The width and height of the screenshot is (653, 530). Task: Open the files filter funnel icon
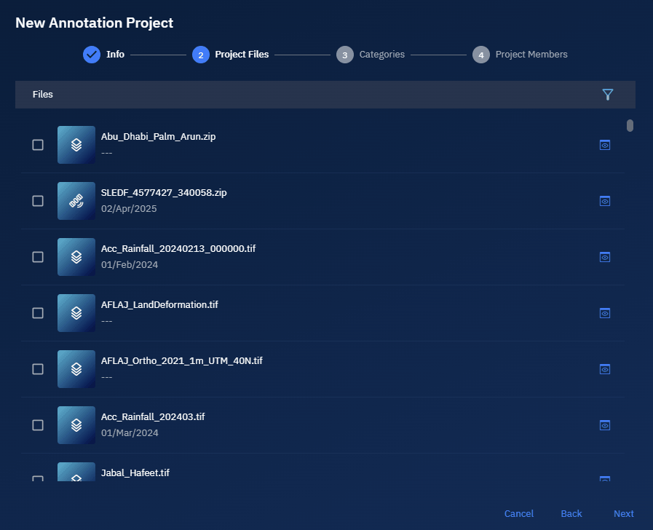pos(608,95)
